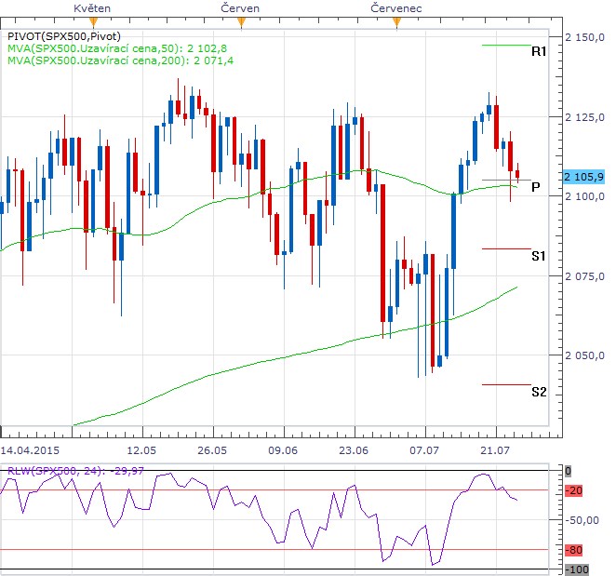This screenshot has width=616, height=576.
Task: Click the orange marker under Červenec
Action: coord(396,22)
